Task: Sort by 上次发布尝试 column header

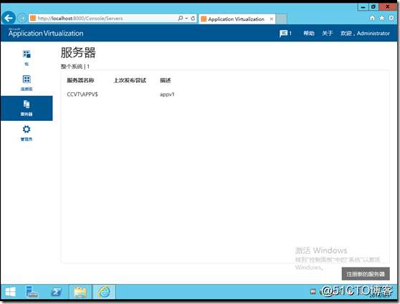Action: tap(130, 80)
